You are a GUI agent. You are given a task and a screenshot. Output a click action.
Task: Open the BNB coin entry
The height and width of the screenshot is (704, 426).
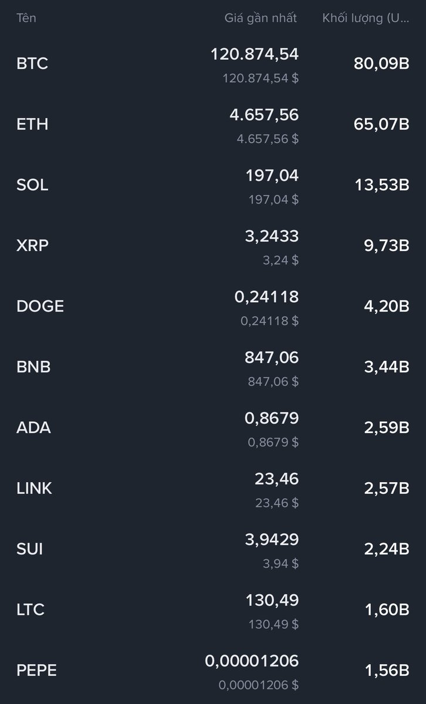pos(213,367)
